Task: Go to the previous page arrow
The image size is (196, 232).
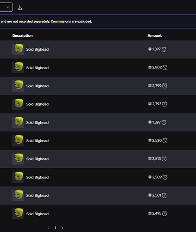Action: [x=49, y=228]
